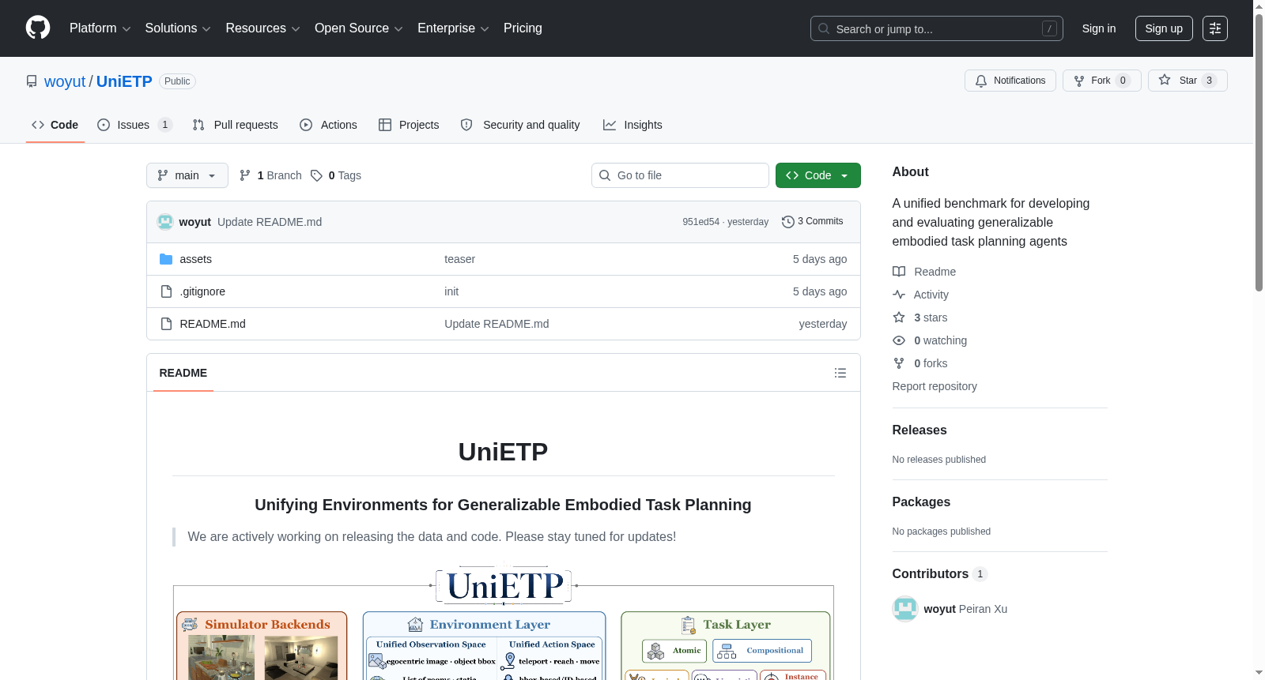The width and height of the screenshot is (1265, 680).
Task: Click the Notifications bell button
Action: tap(1010, 81)
